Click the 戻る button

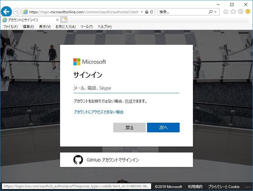point(130,128)
